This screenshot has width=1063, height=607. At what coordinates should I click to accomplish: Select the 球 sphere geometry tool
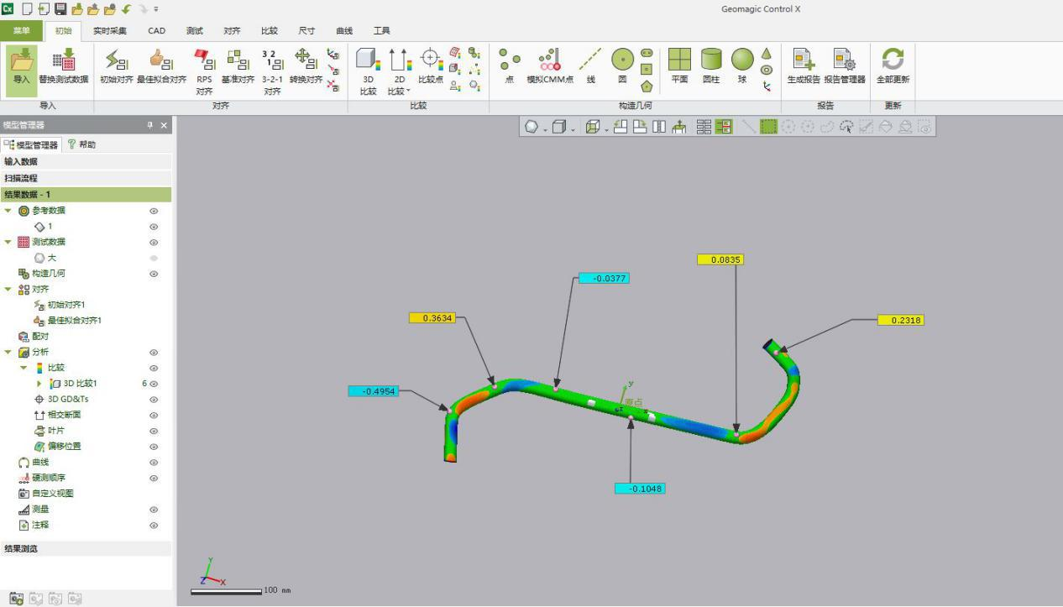741,67
